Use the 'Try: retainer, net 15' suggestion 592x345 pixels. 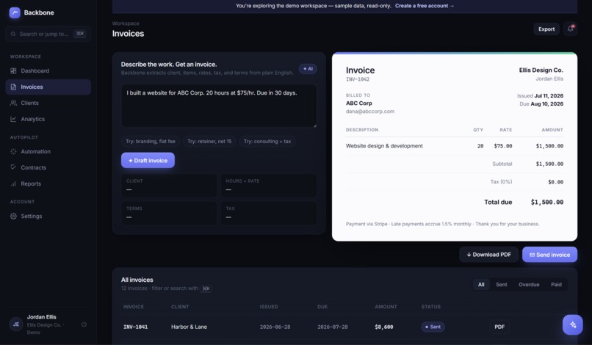(x=209, y=141)
